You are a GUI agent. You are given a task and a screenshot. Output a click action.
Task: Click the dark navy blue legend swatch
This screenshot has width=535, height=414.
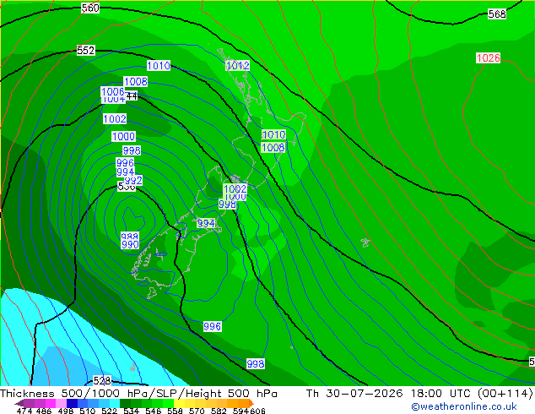[x=72, y=403]
